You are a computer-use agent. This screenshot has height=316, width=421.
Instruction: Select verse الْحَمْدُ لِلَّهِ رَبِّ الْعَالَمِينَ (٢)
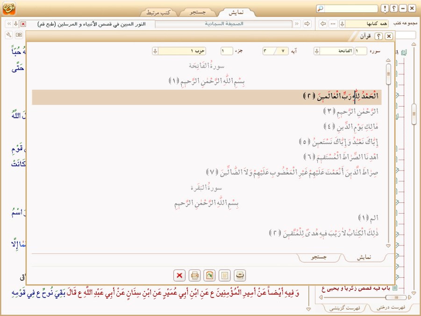point(207,97)
